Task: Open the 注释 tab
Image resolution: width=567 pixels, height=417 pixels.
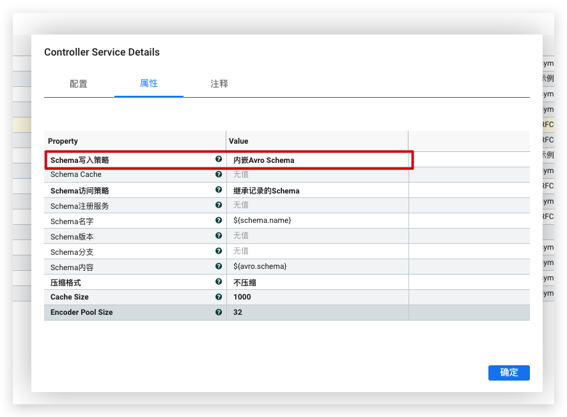Action: [219, 84]
